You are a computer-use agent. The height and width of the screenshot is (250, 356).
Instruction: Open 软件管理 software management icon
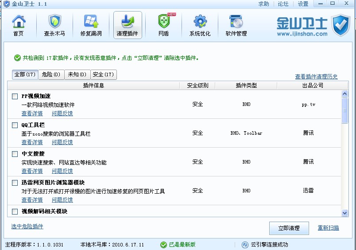coord(236,25)
